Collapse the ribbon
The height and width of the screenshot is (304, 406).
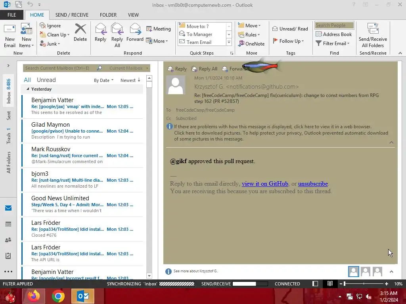pos(400,53)
